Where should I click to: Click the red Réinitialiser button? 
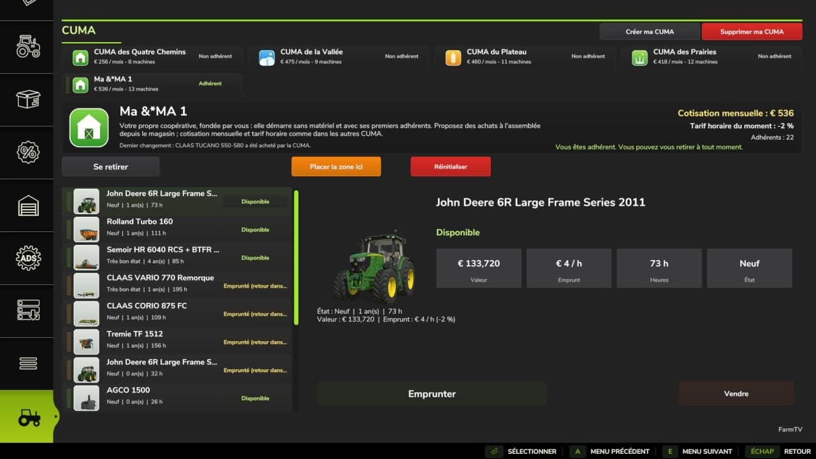pyautogui.click(x=451, y=166)
